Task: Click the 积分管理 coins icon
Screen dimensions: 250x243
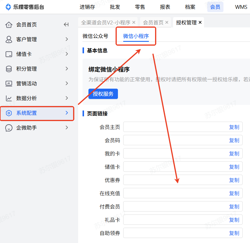Action: (9, 69)
